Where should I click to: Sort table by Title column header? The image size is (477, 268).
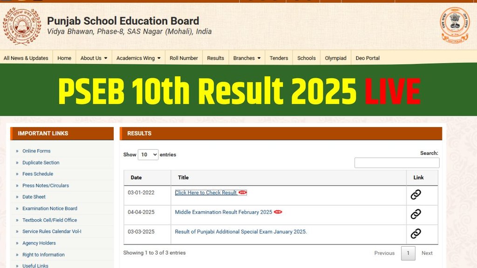point(288,177)
